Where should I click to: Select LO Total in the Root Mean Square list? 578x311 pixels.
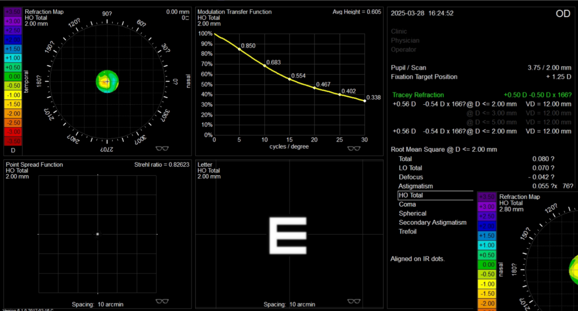click(x=476, y=168)
